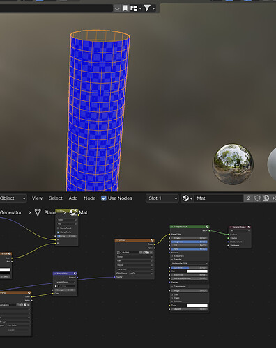Click the Specular Tint white color swatch

[x=197, y=271]
